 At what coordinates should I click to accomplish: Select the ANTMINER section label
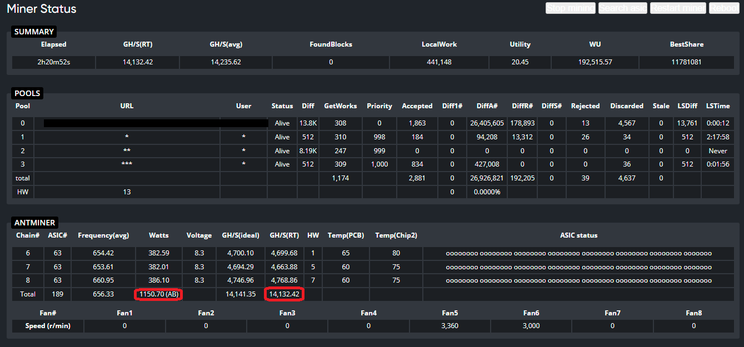[x=34, y=223]
